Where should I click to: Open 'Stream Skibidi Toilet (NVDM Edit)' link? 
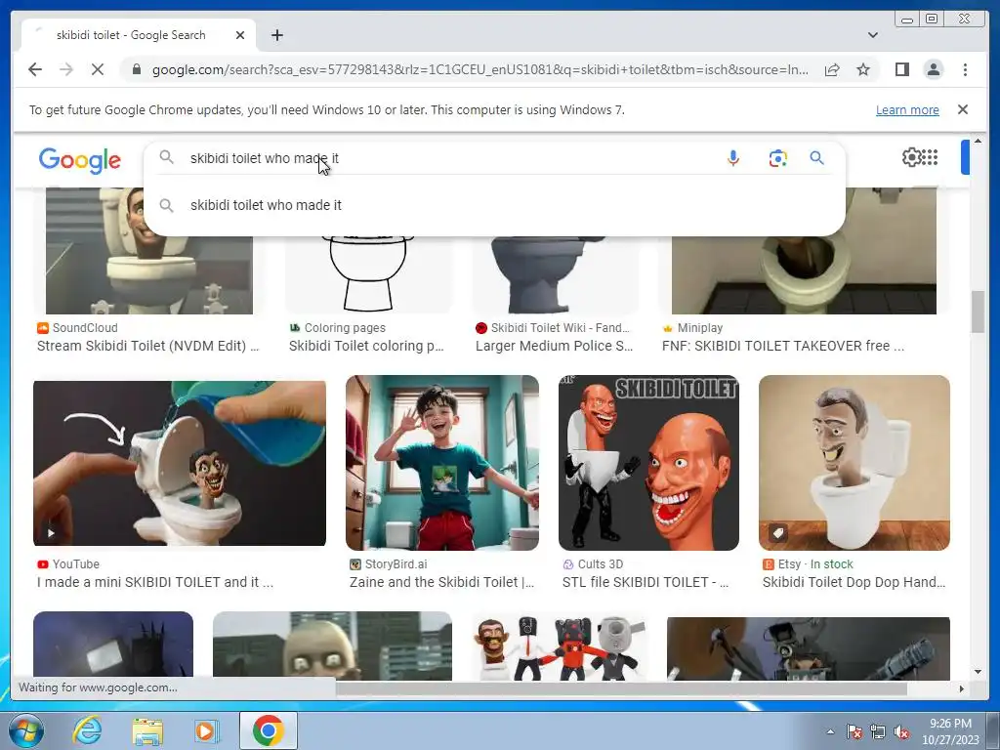pyautogui.click(x=148, y=346)
